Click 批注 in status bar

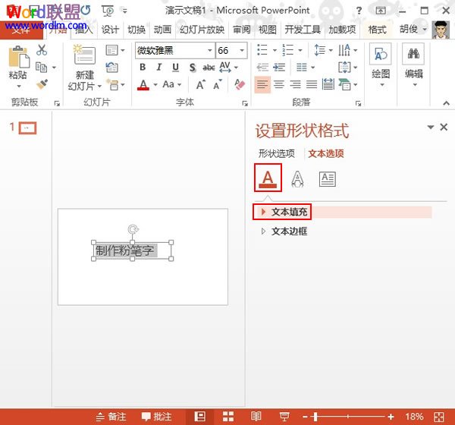(x=156, y=417)
